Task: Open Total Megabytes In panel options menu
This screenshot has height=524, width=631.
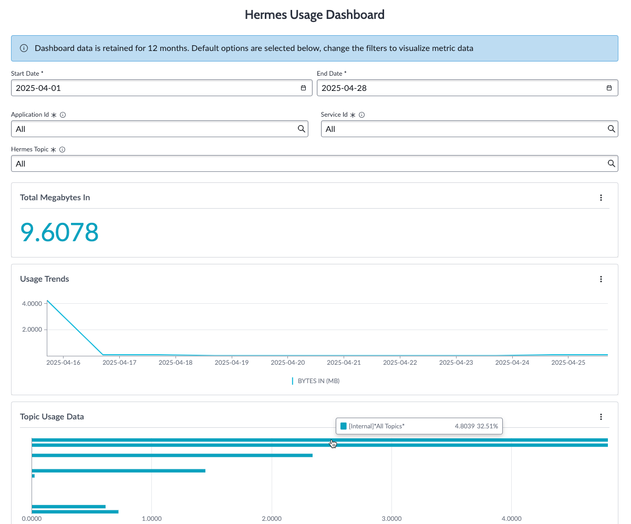Action: [601, 198]
